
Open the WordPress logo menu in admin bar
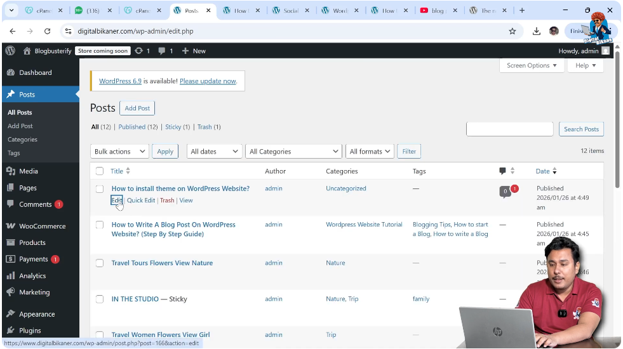point(10,51)
